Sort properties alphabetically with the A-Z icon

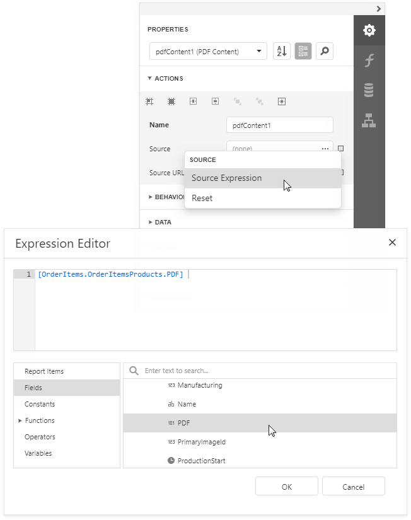pyautogui.click(x=281, y=51)
